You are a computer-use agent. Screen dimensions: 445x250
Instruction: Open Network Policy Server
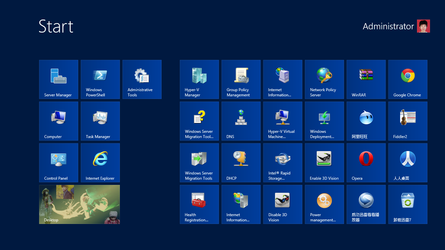point(324,79)
